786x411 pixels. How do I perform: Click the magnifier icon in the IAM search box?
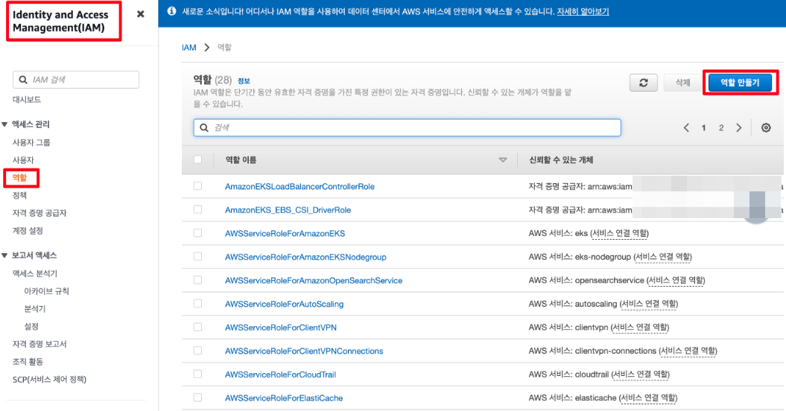(x=23, y=80)
